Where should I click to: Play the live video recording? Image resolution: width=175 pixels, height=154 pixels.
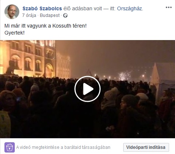coord(87,89)
